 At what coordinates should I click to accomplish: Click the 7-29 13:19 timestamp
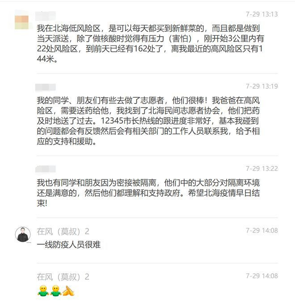click(262, 86)
